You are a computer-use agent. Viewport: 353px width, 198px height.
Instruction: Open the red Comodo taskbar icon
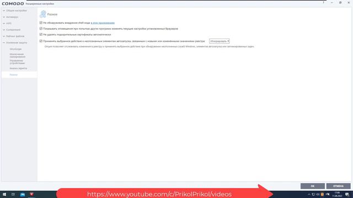pos(31,194)
